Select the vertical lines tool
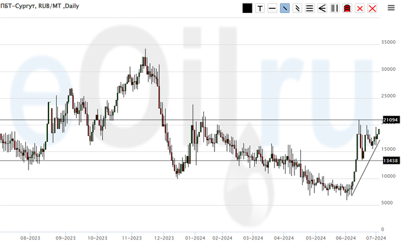Screen dimensions: 402x243 pyautogui.click(x=334, y=8)
